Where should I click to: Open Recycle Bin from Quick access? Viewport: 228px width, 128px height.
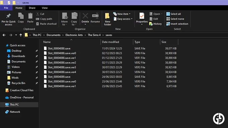pos(16,83)
